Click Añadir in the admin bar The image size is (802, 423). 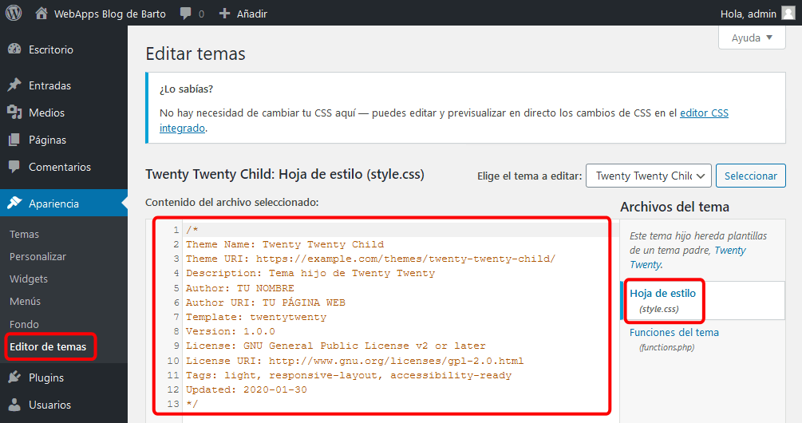coord(251,14)
